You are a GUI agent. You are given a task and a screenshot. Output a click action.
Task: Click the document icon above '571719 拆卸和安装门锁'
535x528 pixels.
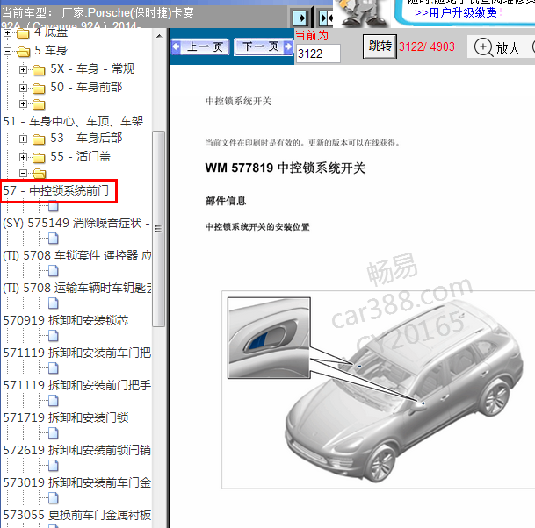[x=54, y=401]
